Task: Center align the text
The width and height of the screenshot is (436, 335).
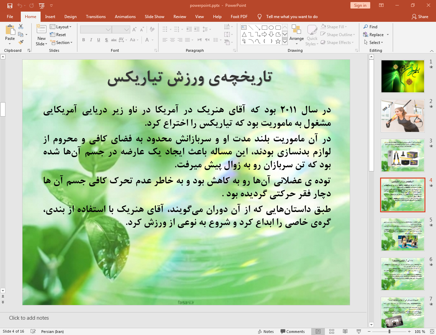Action: pos(172,40)
